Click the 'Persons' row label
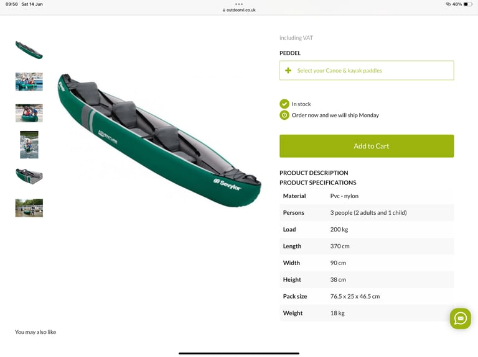Viewport: 478px width, 357px height. click(x=293, y=212)
